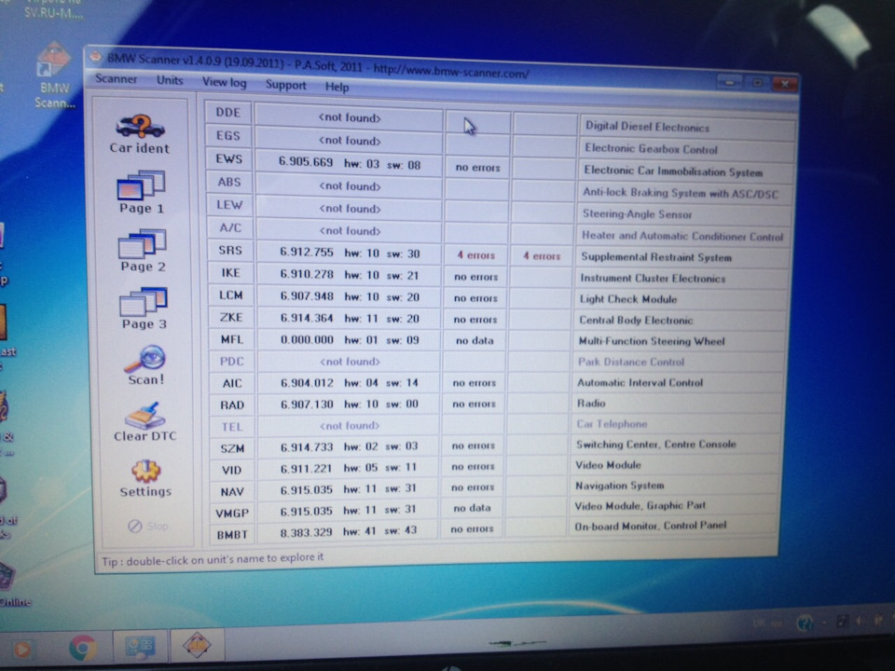
Task: Click the 'Multi-Function Steering Wheel' description
Action: pos(652,341)
